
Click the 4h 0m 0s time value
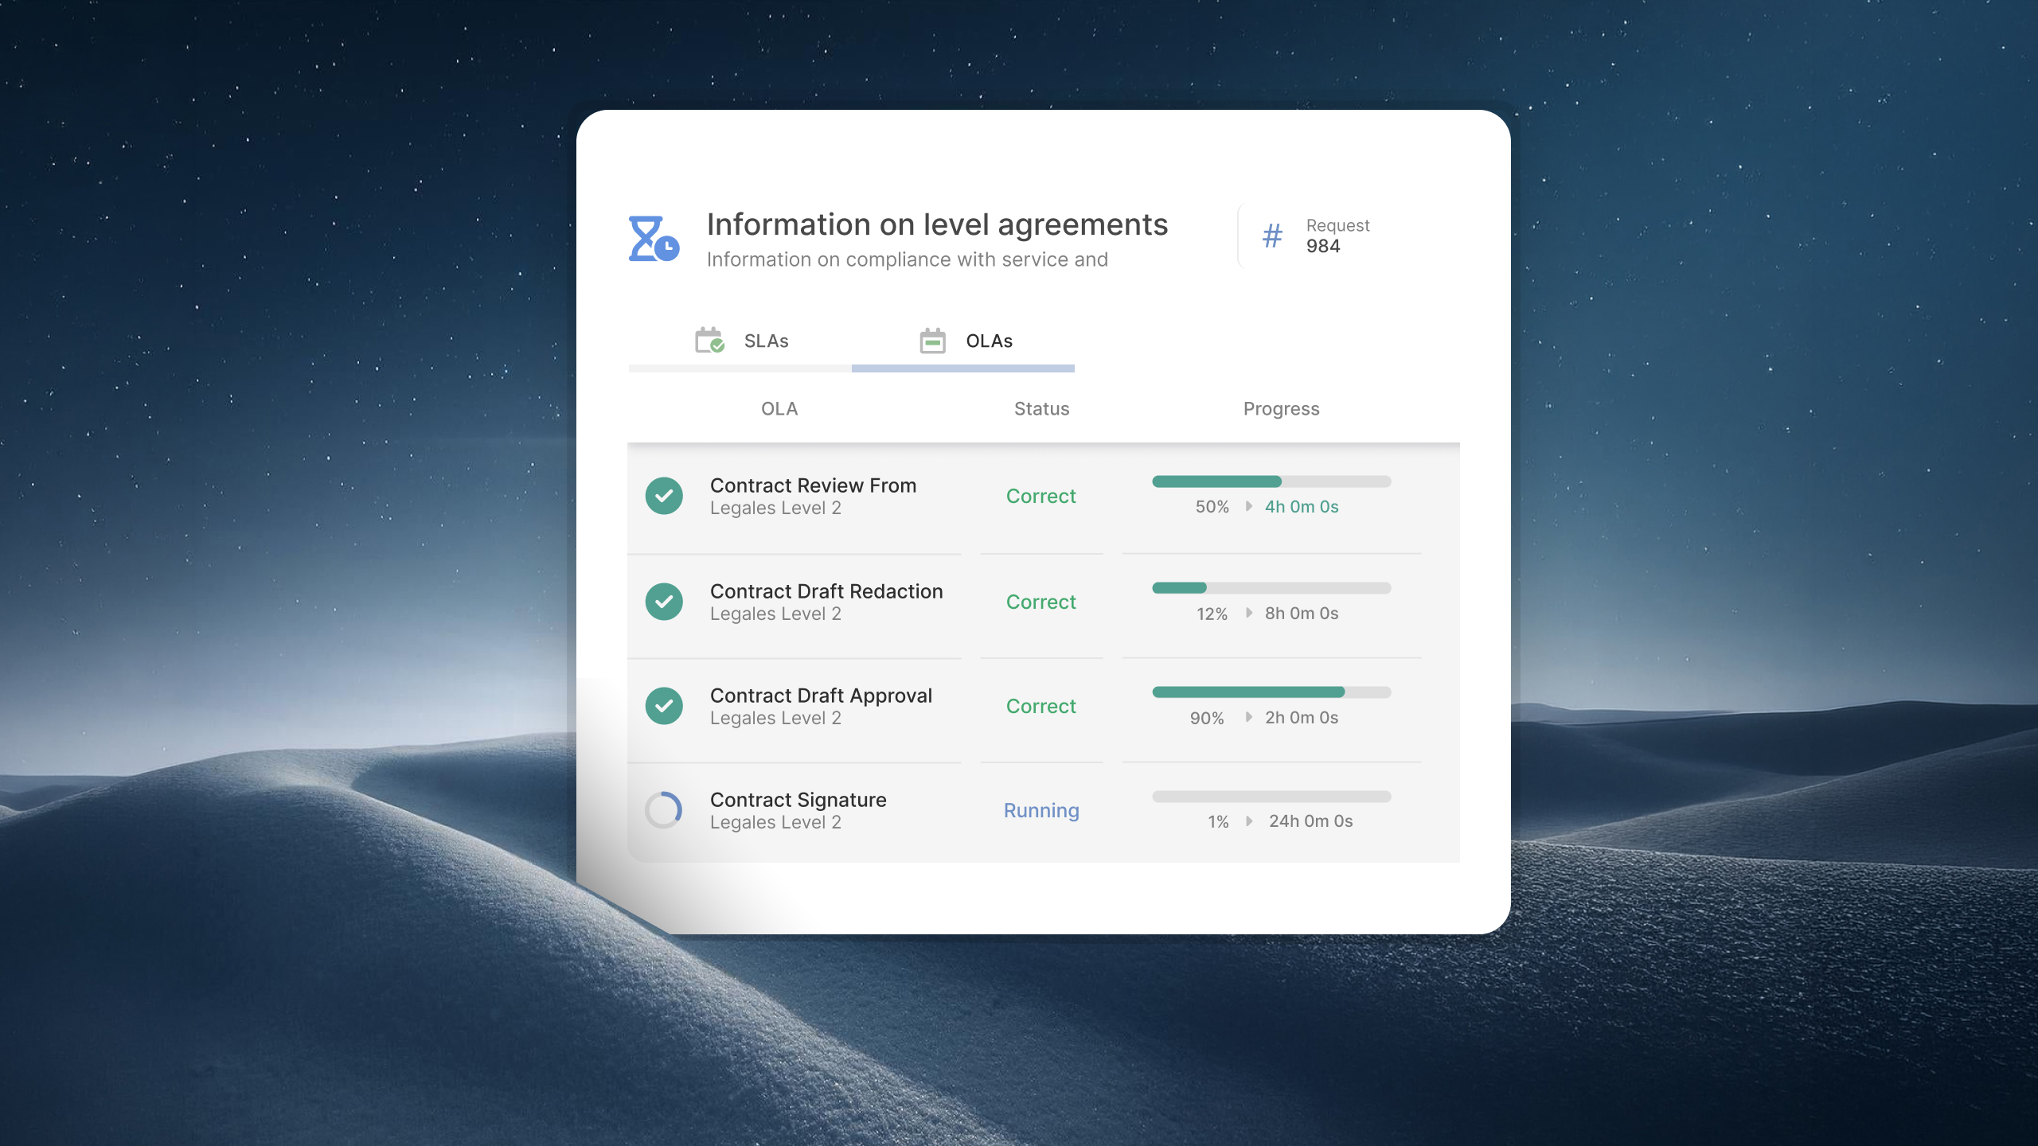point(1302,506)
